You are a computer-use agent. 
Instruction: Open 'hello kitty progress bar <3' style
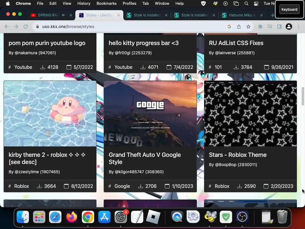pos(144,43)
